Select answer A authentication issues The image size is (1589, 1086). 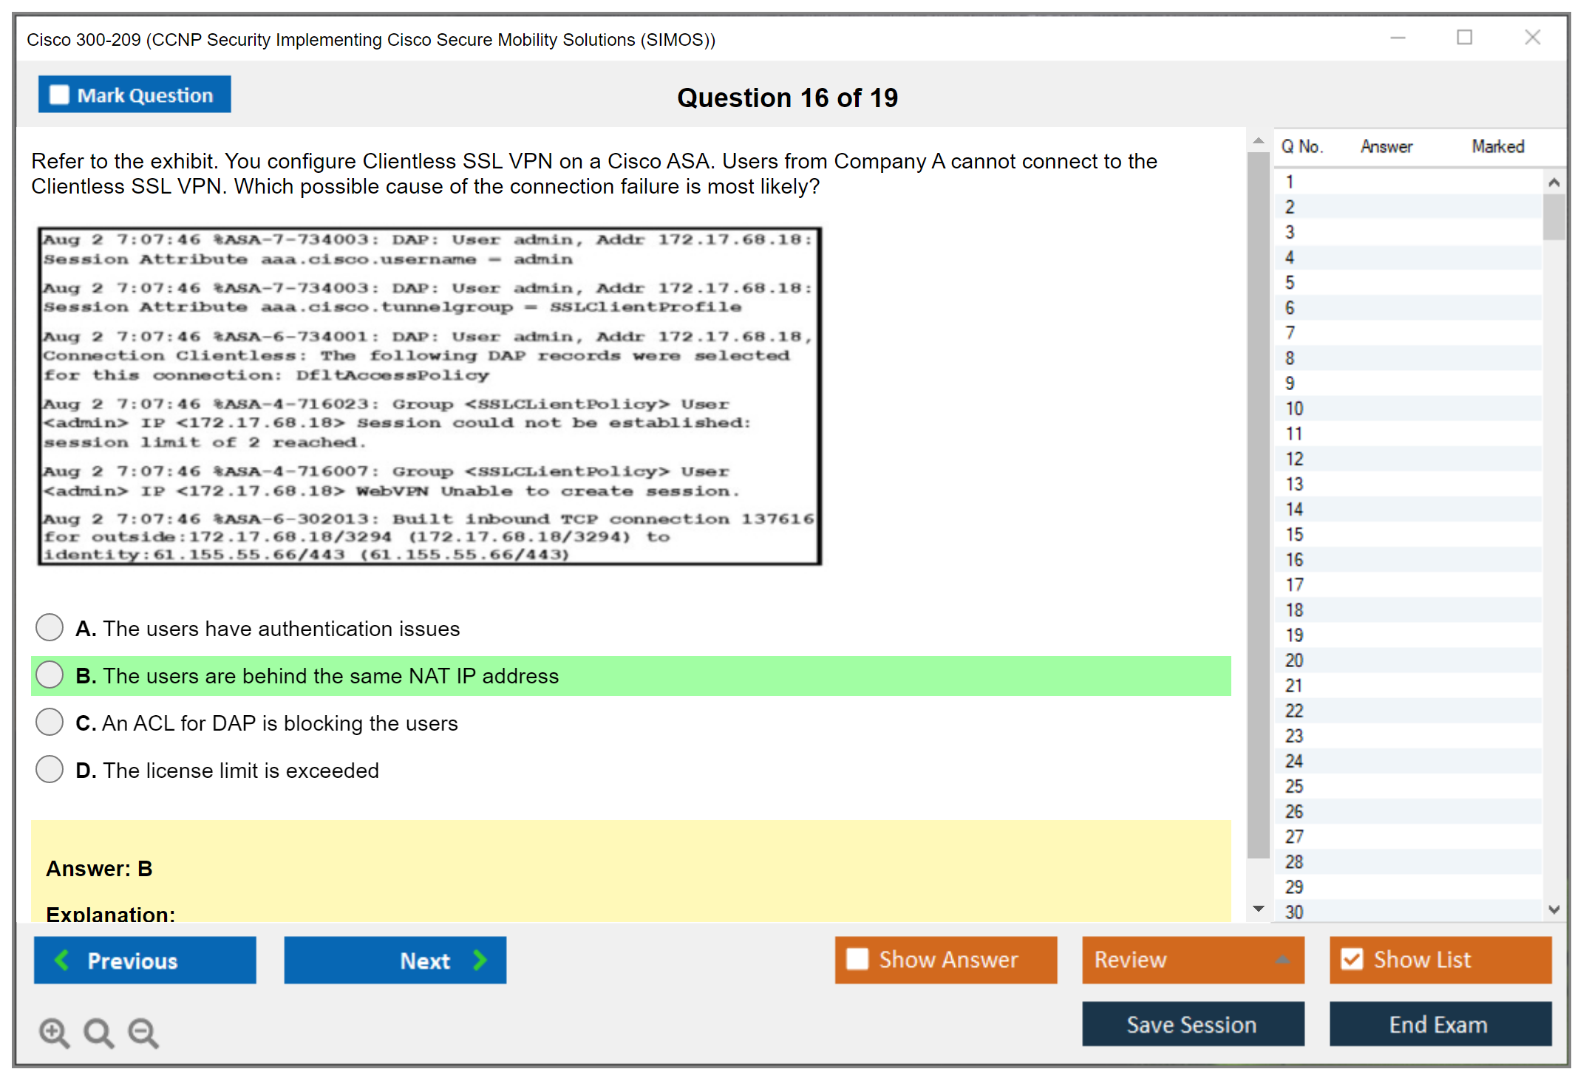[x=50, y=628]
